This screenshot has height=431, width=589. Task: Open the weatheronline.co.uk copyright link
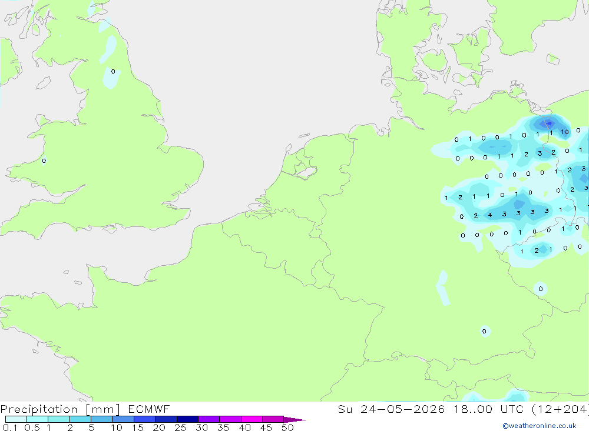pos(540,426)
